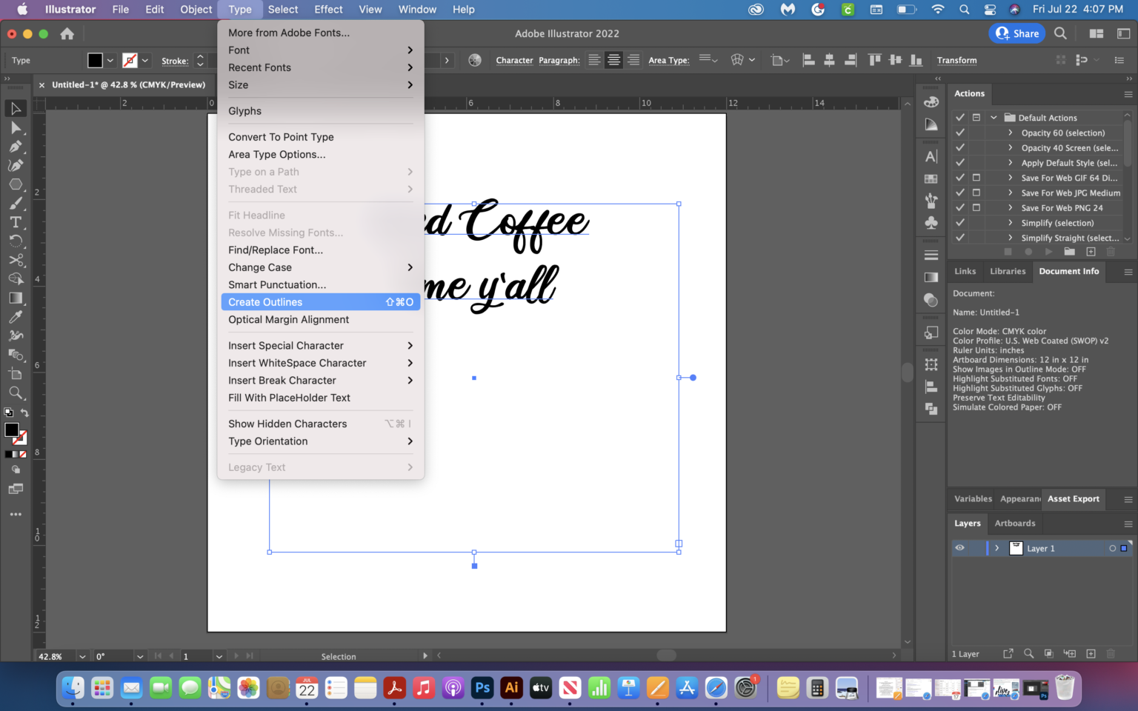Click Create New Action in Actions panel
The height and width of the screenshot is (711, 1138).
(1091, 251)
